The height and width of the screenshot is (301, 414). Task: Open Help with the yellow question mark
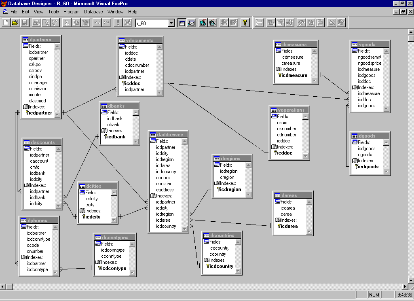pyautogui.click(x=245, y=23)
